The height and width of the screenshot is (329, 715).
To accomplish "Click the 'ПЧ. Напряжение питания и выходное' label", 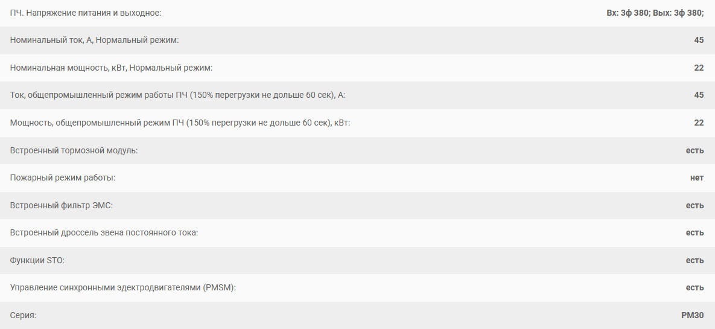I will pyautogui.click(x=86, y=13).
